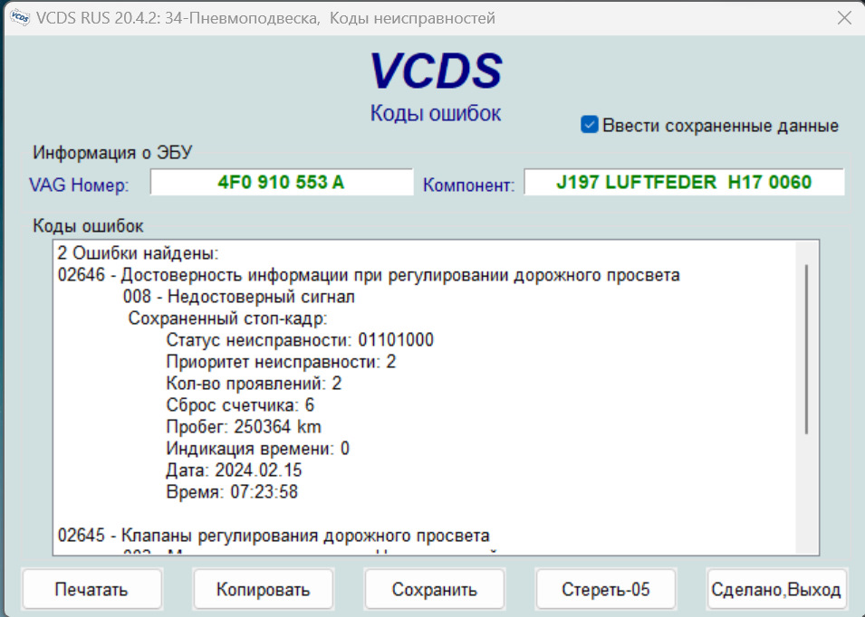865x617 pixels.
Task: Click the 'Сделано,Выход' button
Action: 776,590
